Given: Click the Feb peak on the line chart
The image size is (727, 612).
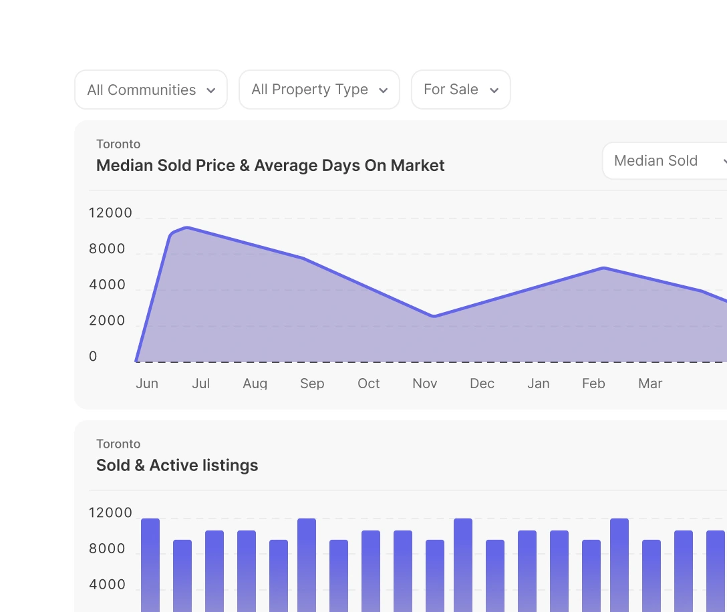Looking at the screenshot, I should [603, 268].
